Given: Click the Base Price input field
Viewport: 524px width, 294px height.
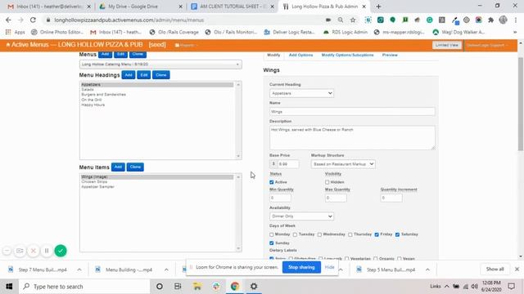Looking at the screenshot, I should [288, 164].
